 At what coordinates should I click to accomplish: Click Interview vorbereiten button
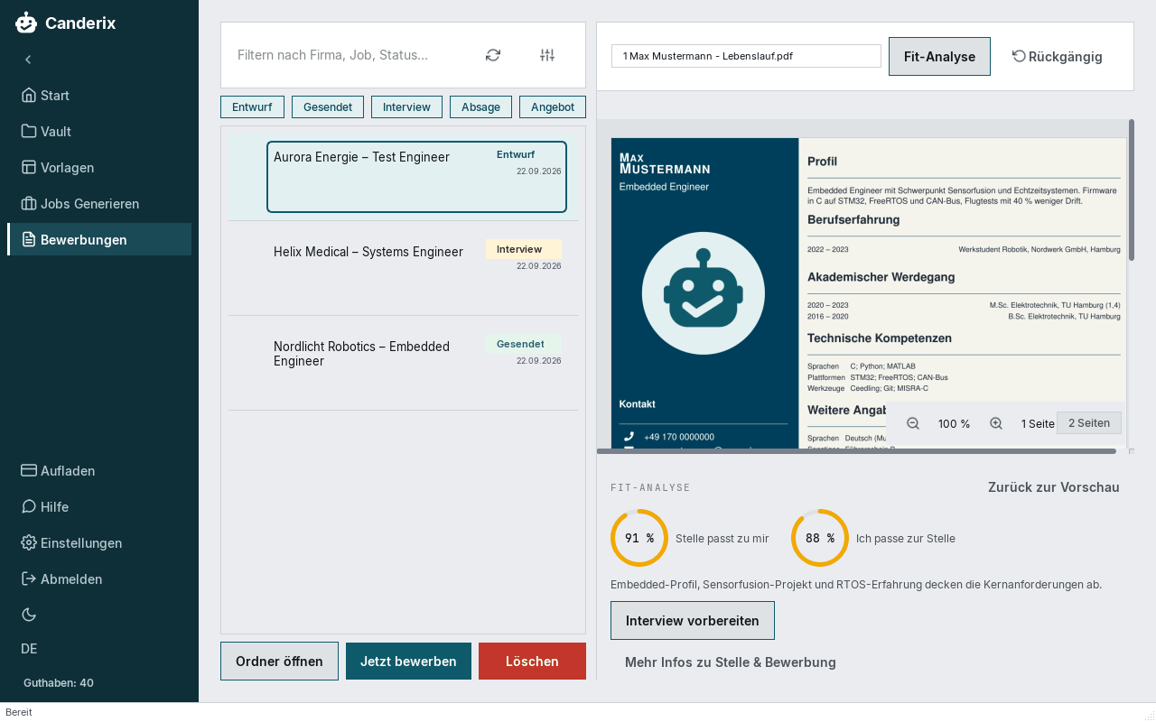coord(693,621)
